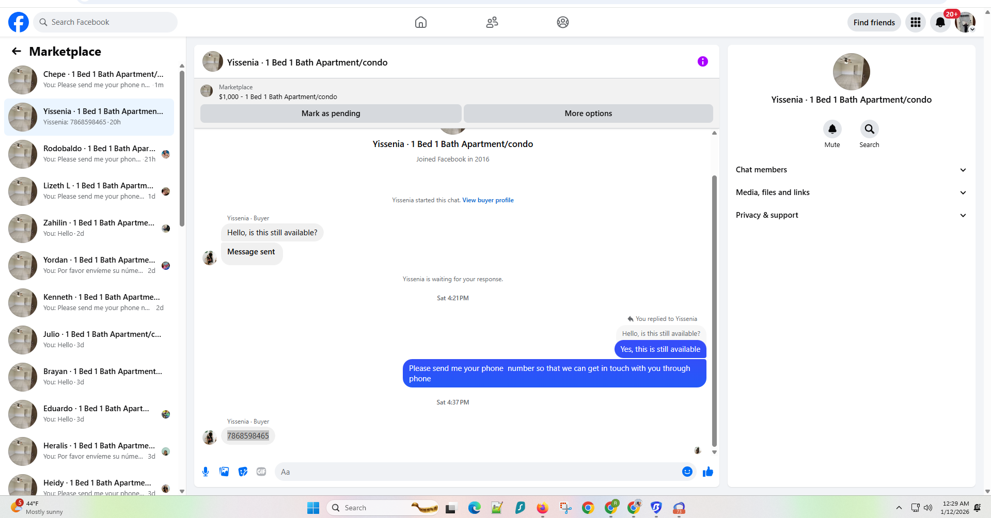991x518 pixels.
Task: Expand Media, files and links section
Action: (x=851, y=192)
